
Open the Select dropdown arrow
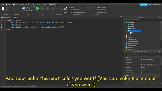tap(33, 13)
